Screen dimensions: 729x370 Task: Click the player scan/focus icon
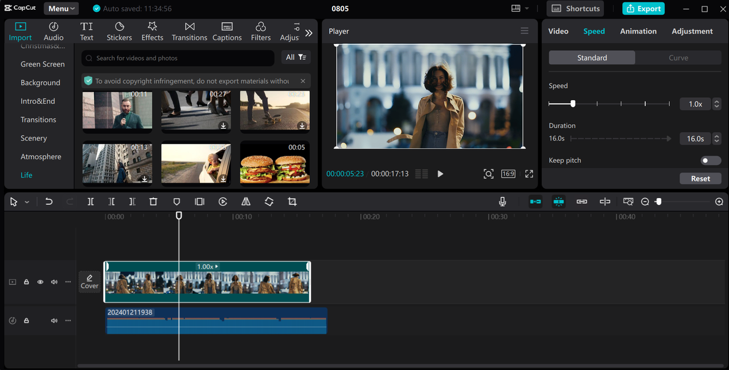pyautogui.click(x=489, y=174)
